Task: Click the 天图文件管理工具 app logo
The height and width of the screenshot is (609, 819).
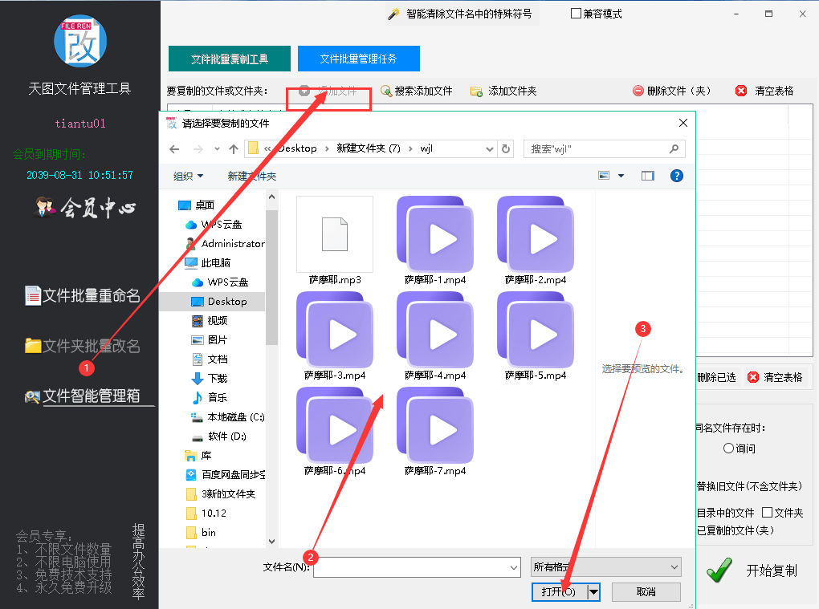Action: click(x=80, y=41)
